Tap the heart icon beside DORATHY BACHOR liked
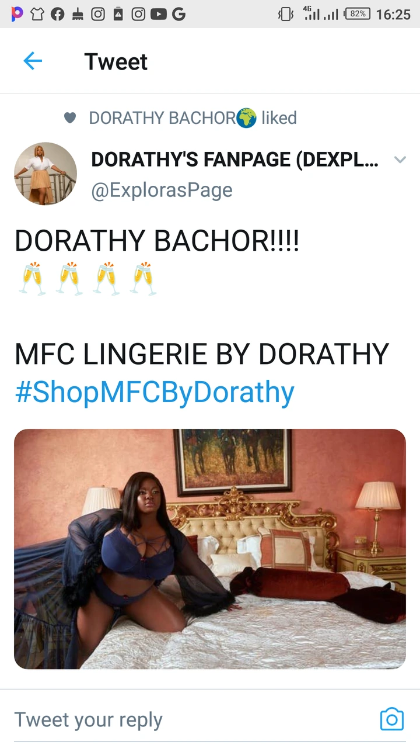 click(x=70, y=118)
